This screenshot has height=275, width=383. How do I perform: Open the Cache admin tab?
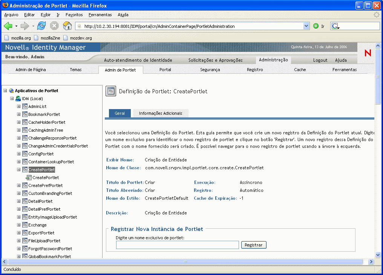[300, 70]
